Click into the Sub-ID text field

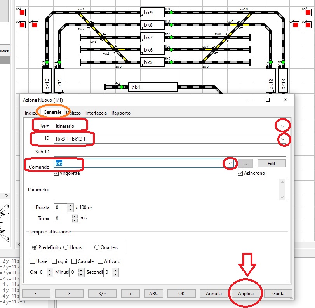[170, 152]
